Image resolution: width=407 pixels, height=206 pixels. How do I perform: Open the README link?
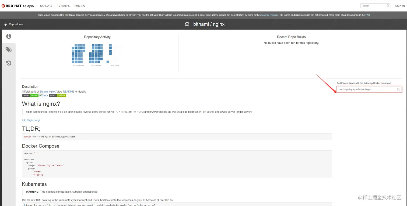pos(68,92)
